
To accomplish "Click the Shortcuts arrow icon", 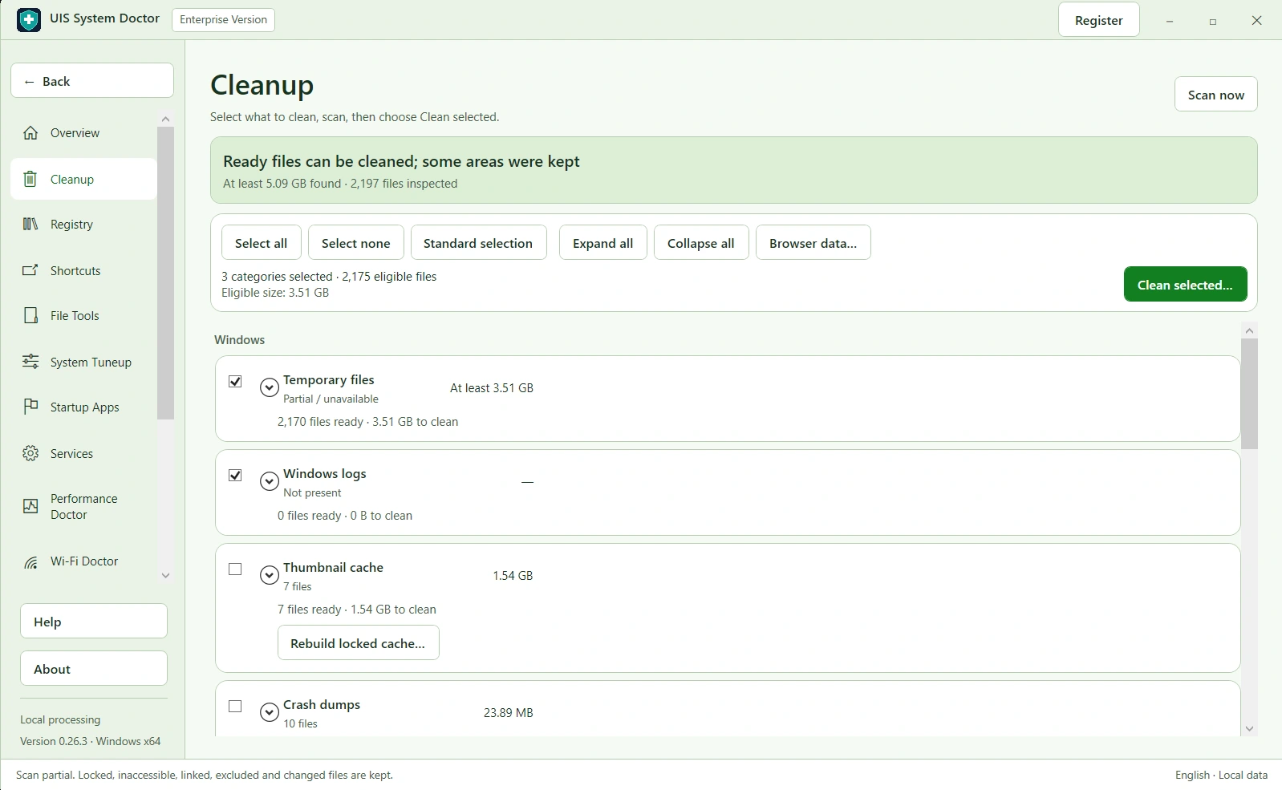I will [x=30, y=270].
